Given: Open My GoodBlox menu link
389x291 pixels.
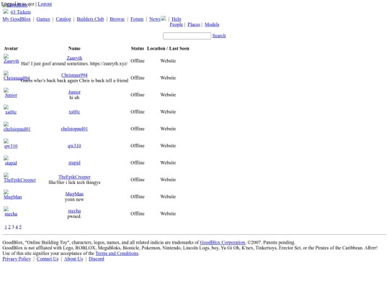Looking at the screenshot, I should [x=17, y=19].
